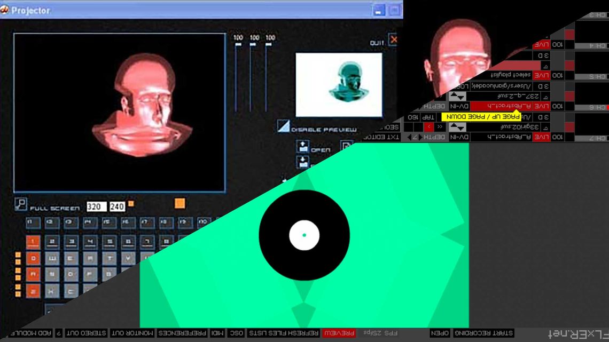The width and height of the screenshot is (609, 342).
Task: Click the save icon below Open
Action: pyautogui.click(x=303, y=162)
